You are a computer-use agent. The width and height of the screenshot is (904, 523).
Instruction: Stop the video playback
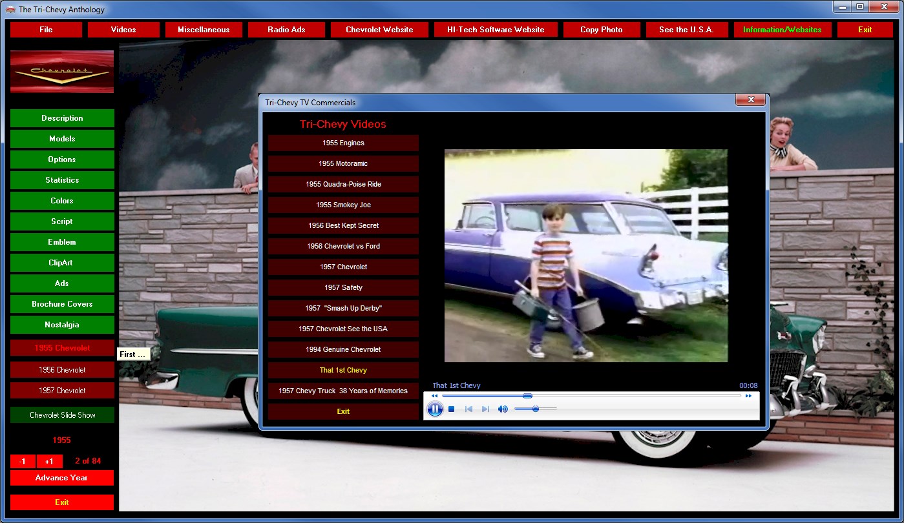(452, 409)
